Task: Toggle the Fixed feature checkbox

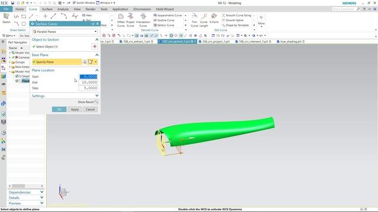Action: (x=17, y=81)
